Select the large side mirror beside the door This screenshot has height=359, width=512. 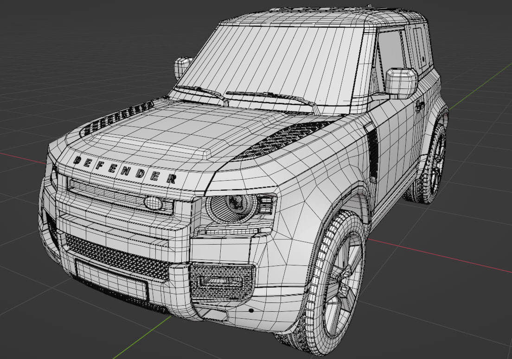tap(401, 83)
